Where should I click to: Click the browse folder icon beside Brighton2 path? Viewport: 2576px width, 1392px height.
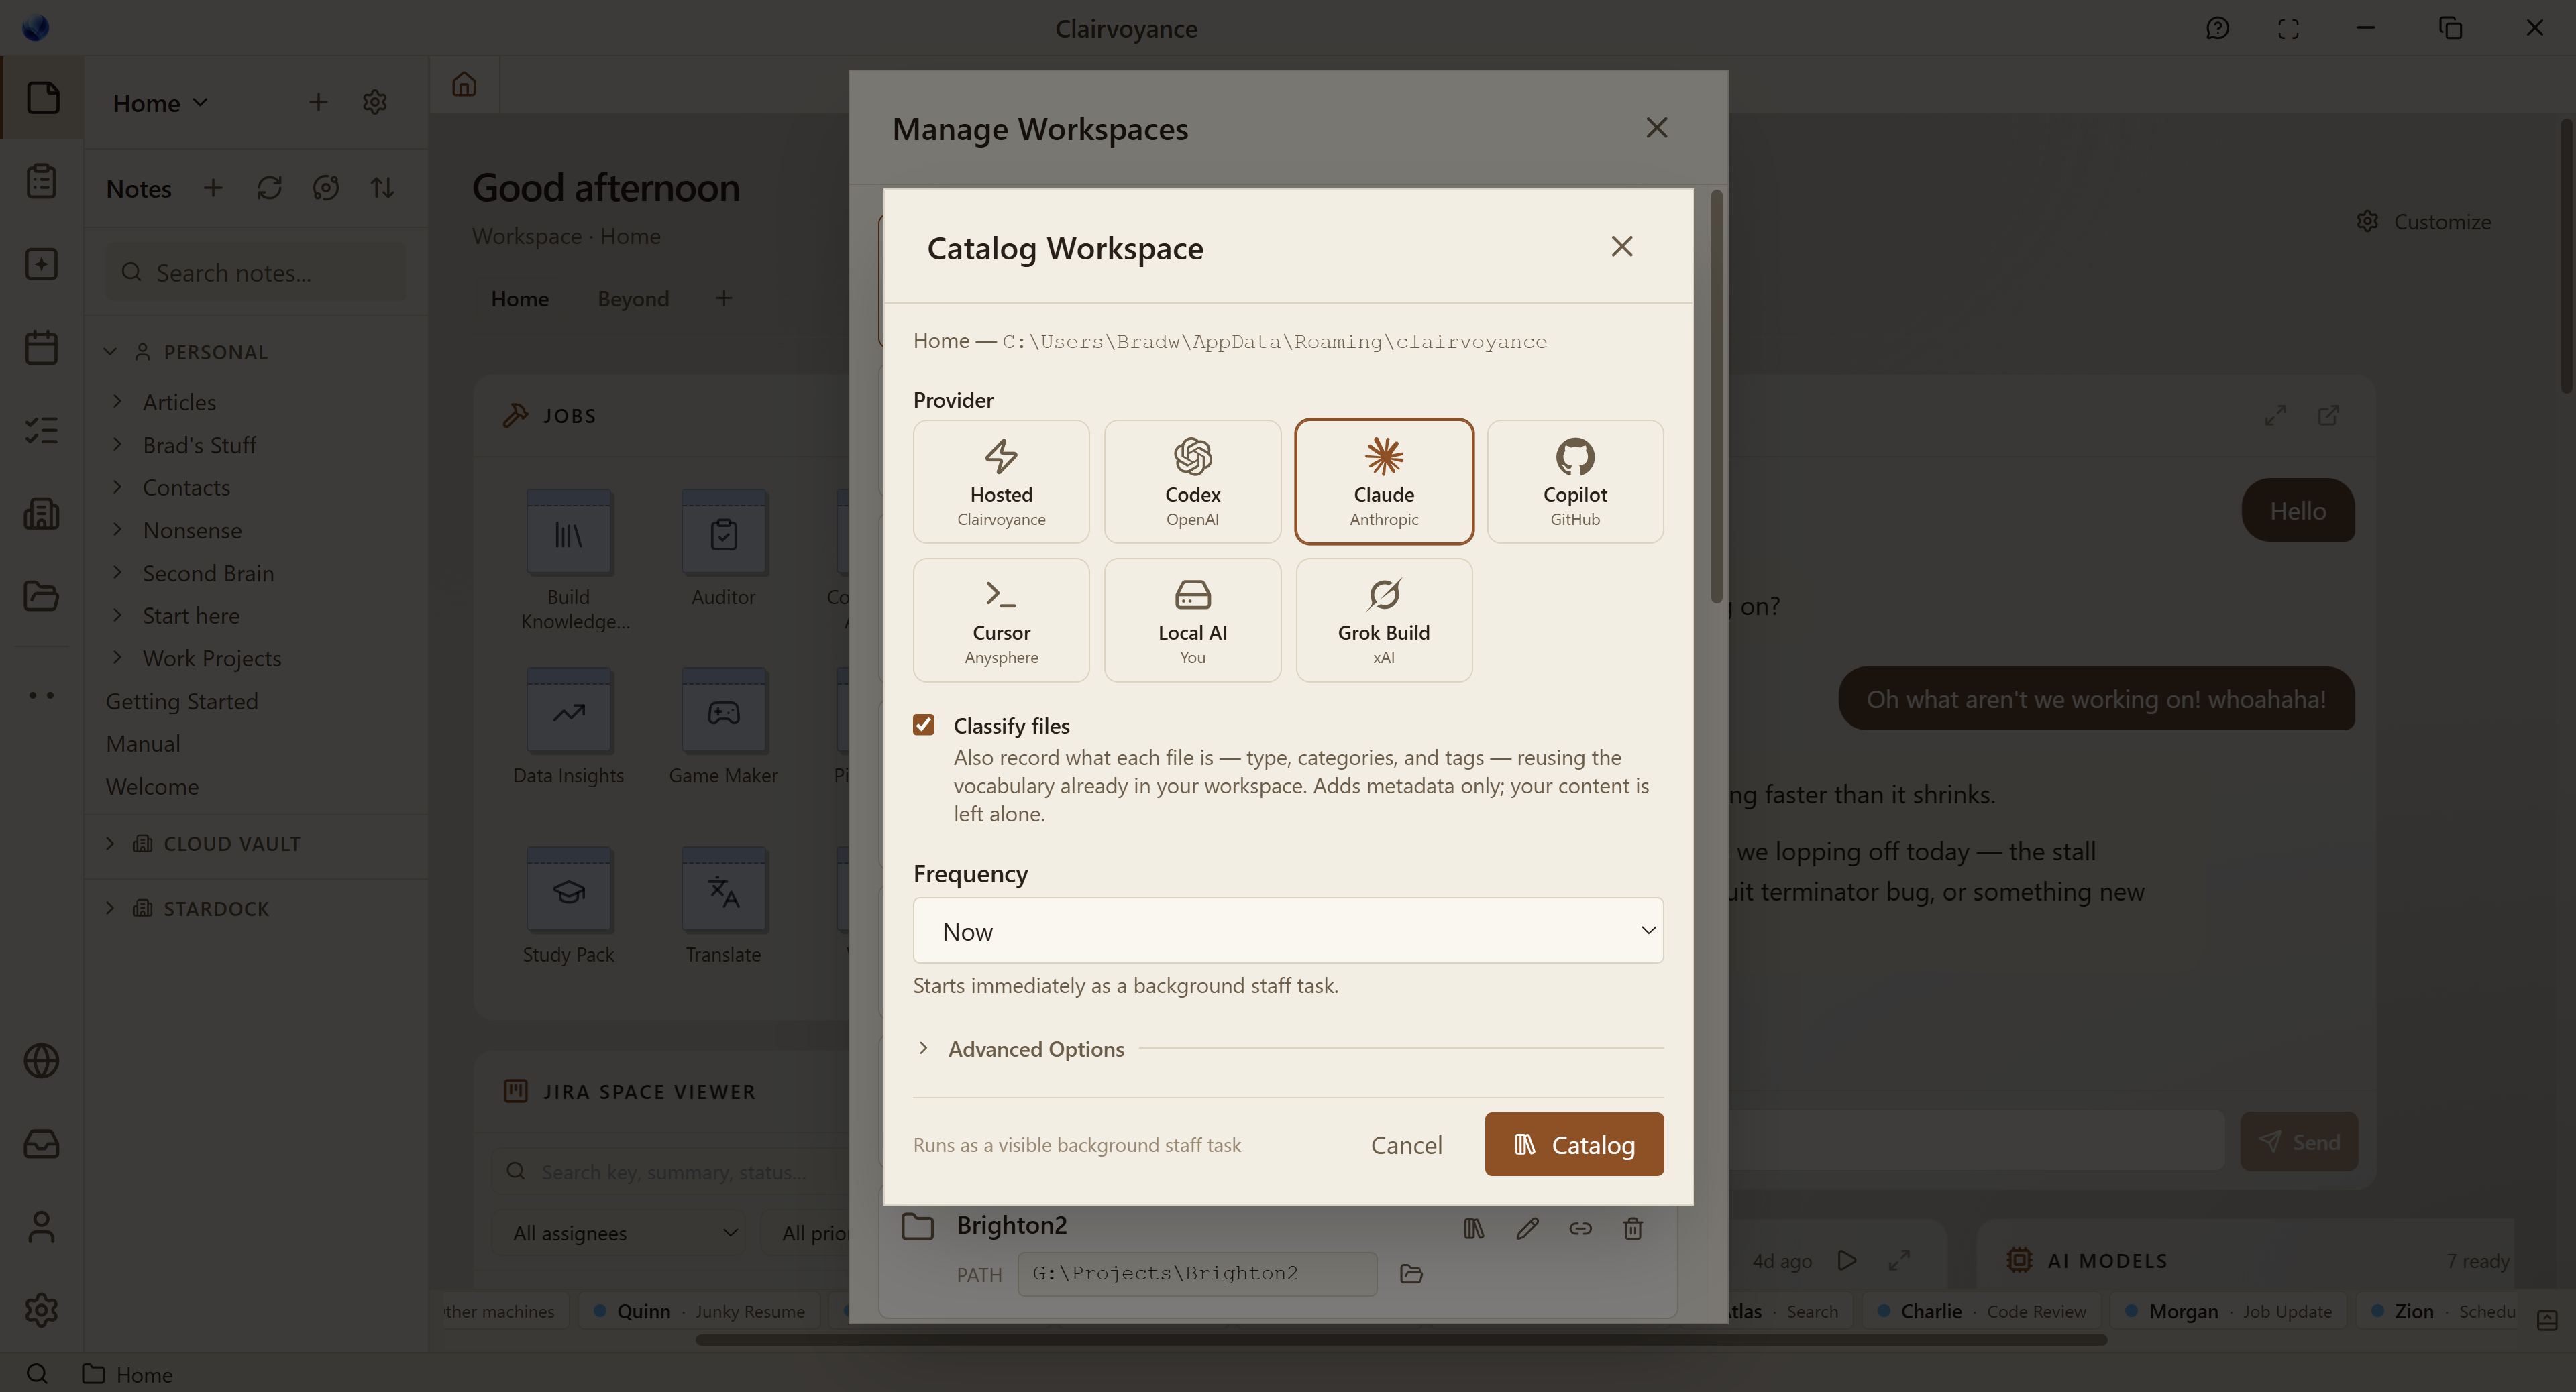coord(1411,1273)
